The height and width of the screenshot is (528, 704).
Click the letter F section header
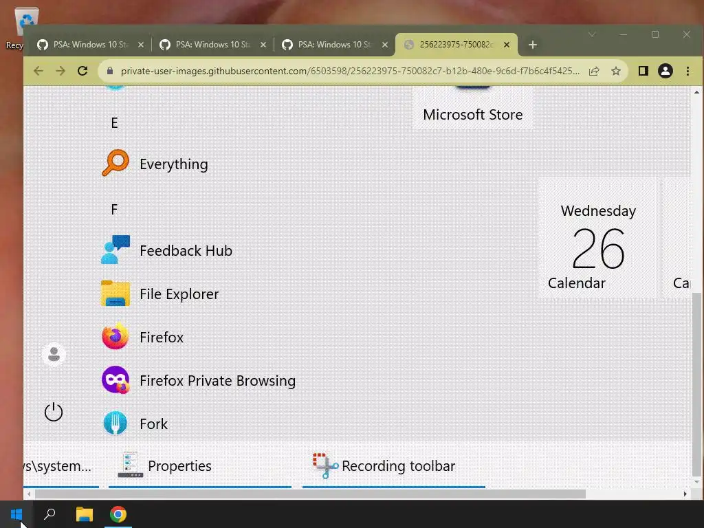coord(115,209)
